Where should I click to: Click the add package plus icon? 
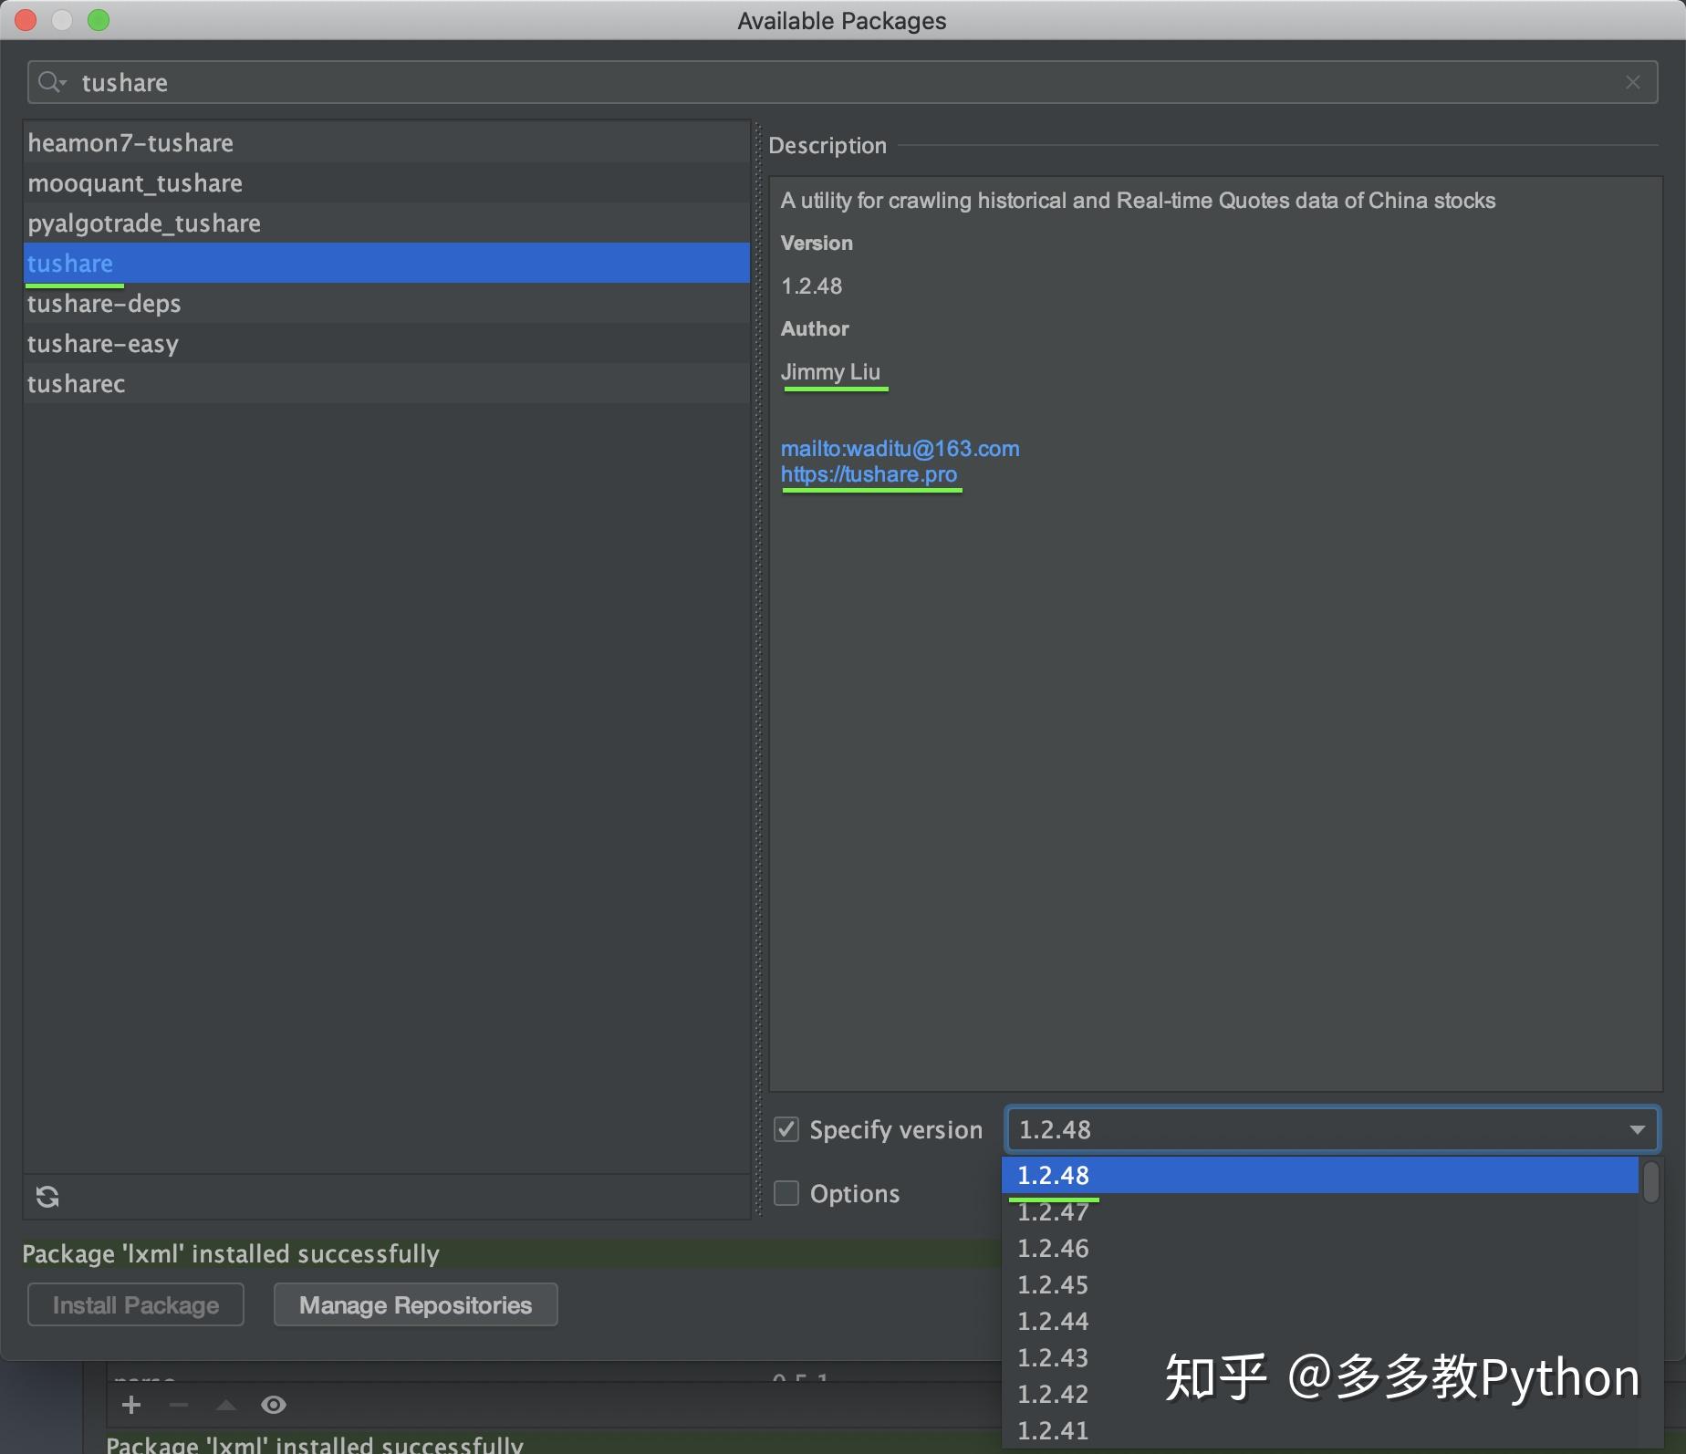(x=131, y=1405)
